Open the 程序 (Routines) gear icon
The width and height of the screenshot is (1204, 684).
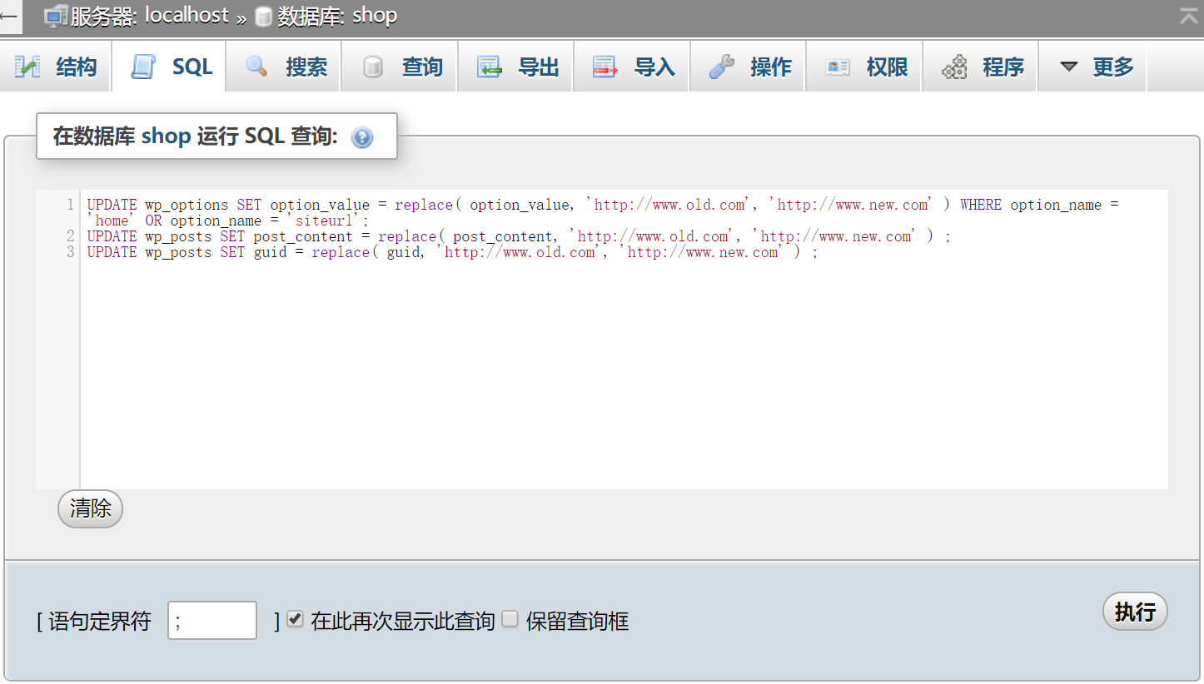(955, 67)
